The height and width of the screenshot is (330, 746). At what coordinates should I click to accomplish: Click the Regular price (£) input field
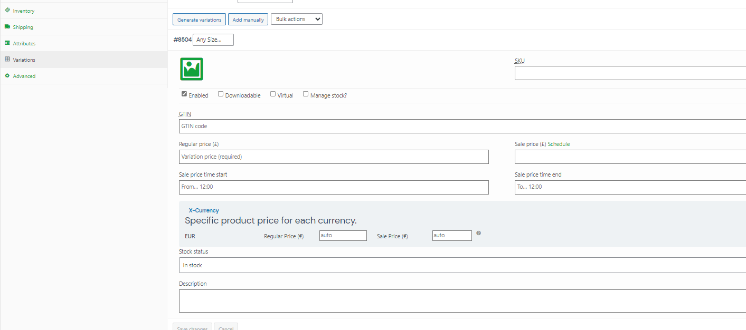[334, 157]
